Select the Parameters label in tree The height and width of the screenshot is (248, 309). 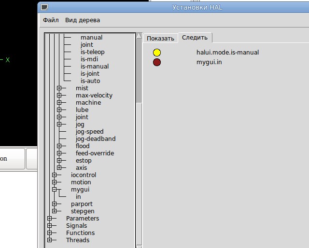pos(83,219)
